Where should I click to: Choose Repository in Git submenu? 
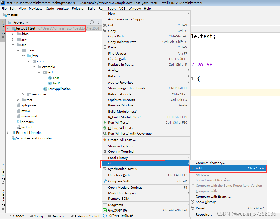pos(228,214)
